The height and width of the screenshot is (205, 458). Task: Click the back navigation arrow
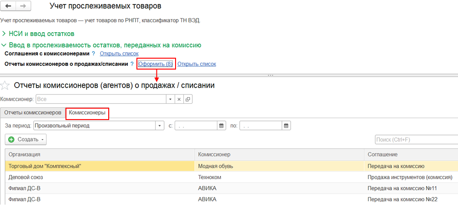9,7
